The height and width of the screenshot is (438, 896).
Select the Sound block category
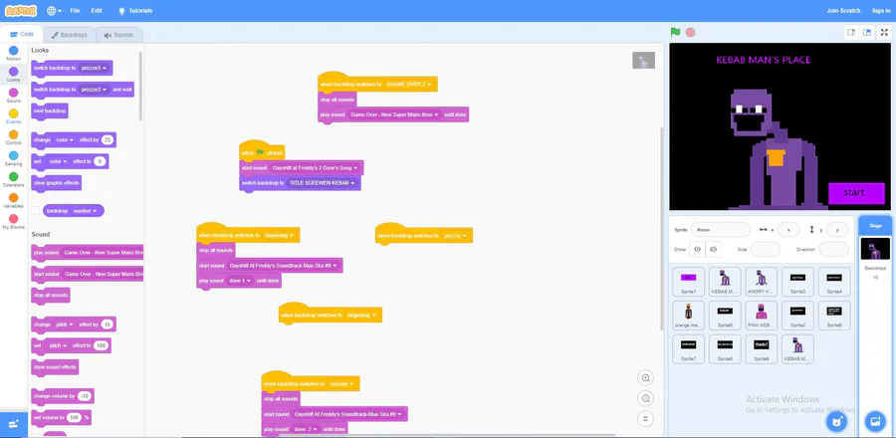[x=14, y=96]
